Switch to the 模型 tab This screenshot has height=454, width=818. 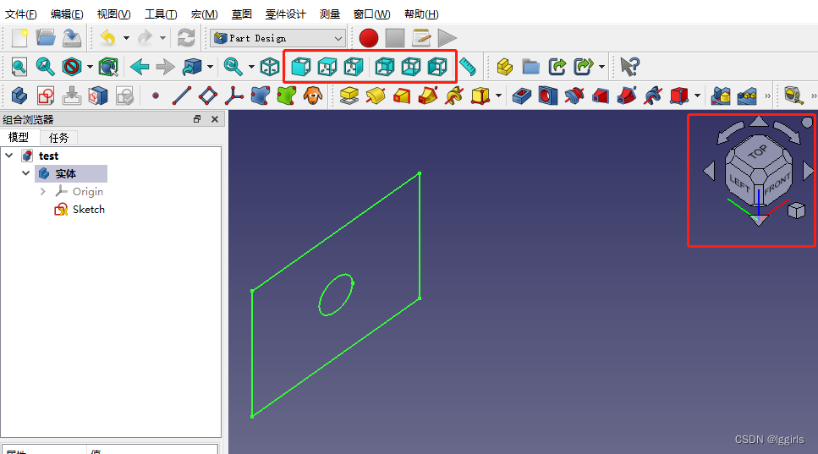[19, 137]
